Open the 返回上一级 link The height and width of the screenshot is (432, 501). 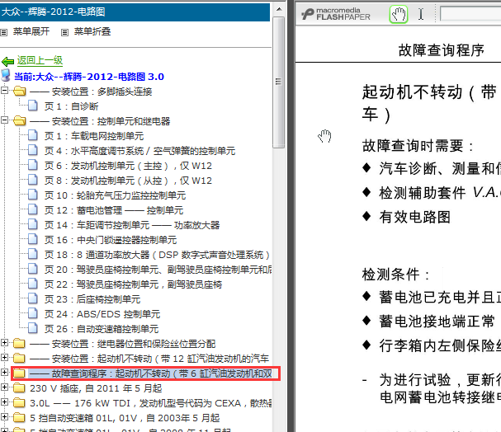pos(40,60)
